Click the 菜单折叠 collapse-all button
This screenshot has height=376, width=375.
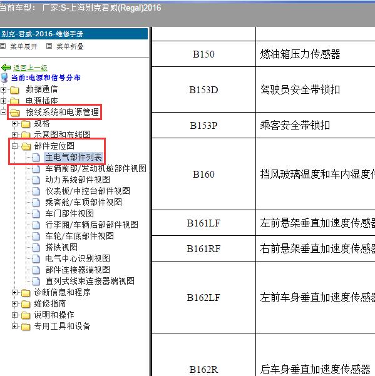[70, 46]
